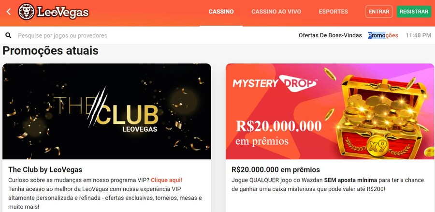
Task: Click the back arrow icon
Action: point(9,12)
